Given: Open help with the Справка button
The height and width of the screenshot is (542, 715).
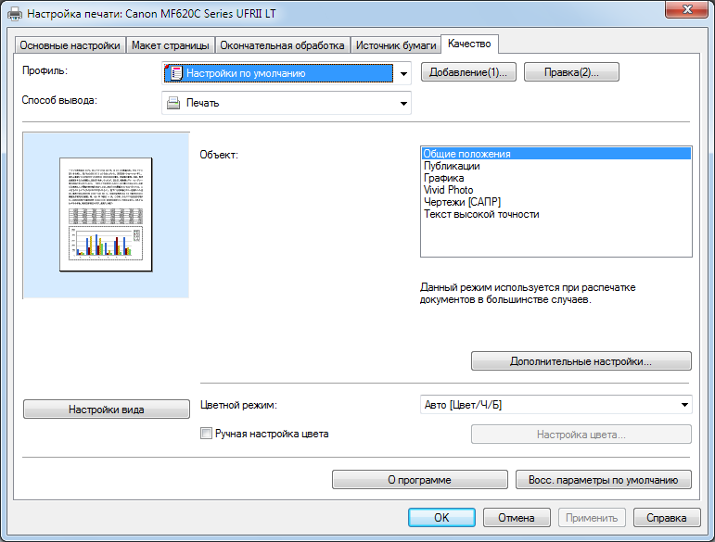Looking at the screenshot, I should click(666, 517).
